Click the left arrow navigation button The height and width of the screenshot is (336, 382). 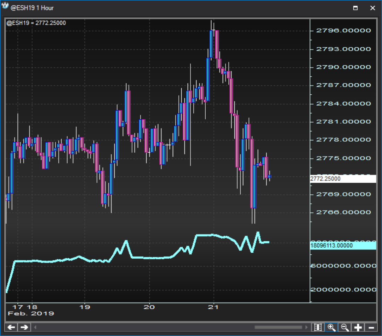(11, 327)
